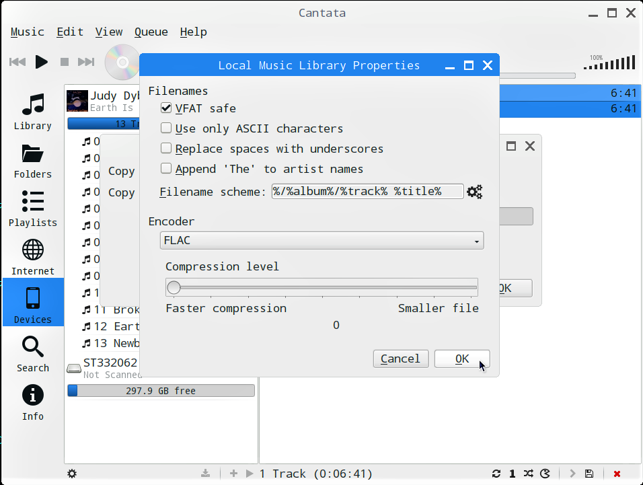This screenshot has height=485, width=643.
Task: Skip to next track
Action: [86, 62]
